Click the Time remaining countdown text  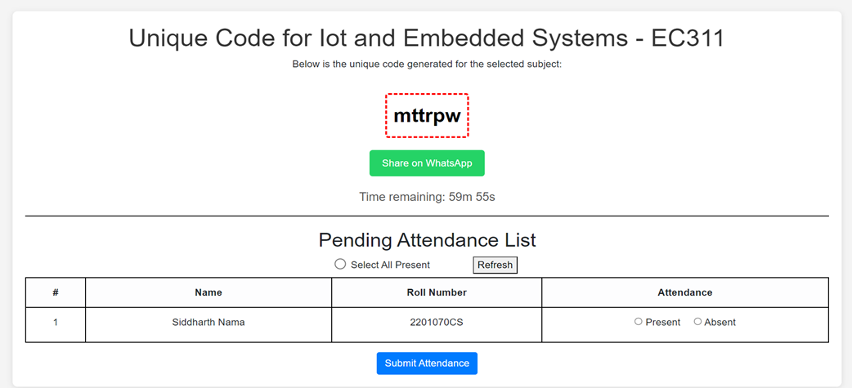click(427, 197)
